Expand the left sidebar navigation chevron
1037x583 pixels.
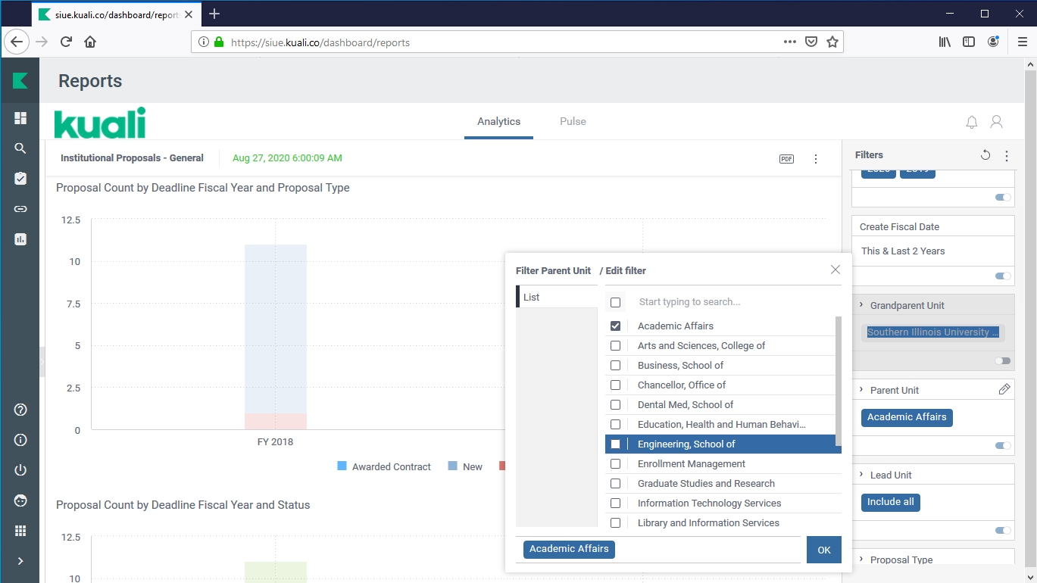pos(20,561)
